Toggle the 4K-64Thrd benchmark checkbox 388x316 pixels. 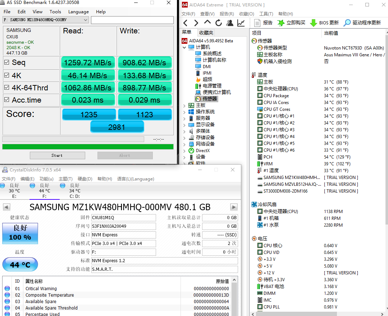[x=7, y=88]
